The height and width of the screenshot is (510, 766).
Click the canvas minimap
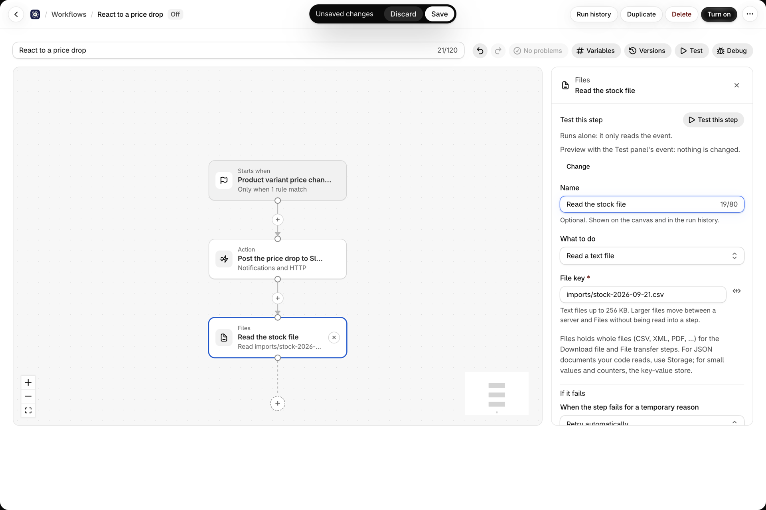pos(497,393)
